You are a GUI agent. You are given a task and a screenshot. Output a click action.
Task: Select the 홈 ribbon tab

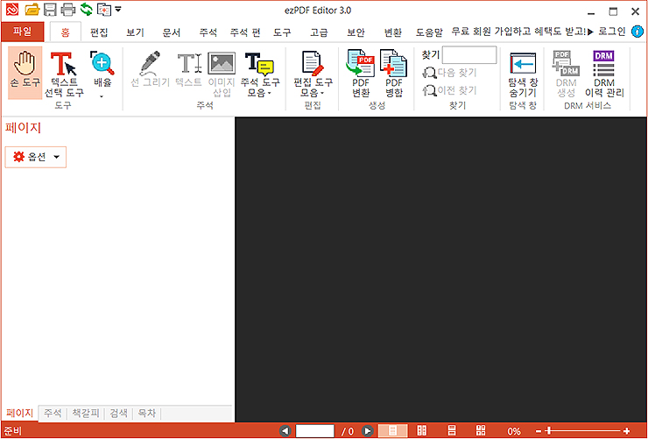(66, 32)
